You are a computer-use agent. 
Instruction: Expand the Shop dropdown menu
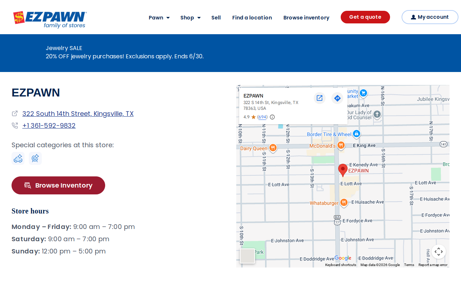191,18
